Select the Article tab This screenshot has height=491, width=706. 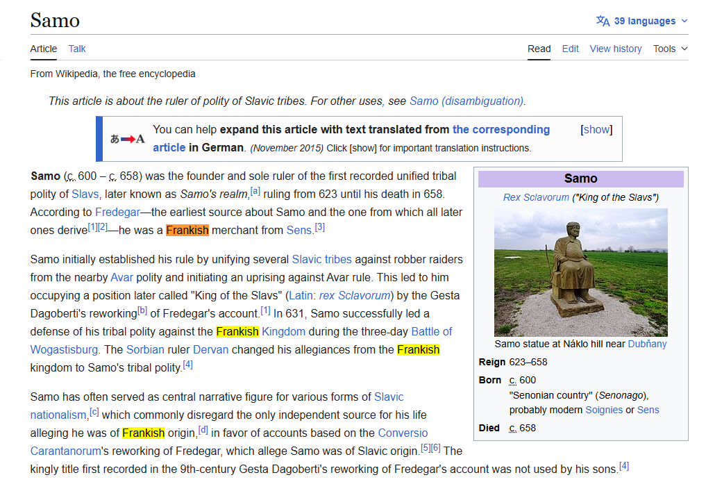point(44,49)
